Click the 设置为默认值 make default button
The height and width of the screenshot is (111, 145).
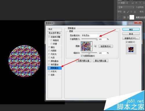pos(84,61)
